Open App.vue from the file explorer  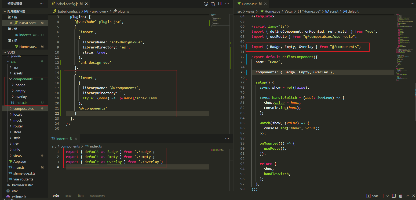(19, 162)
